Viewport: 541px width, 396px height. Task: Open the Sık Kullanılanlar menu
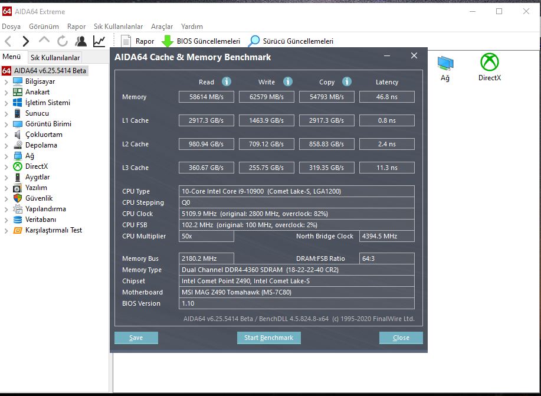point(119,27)
